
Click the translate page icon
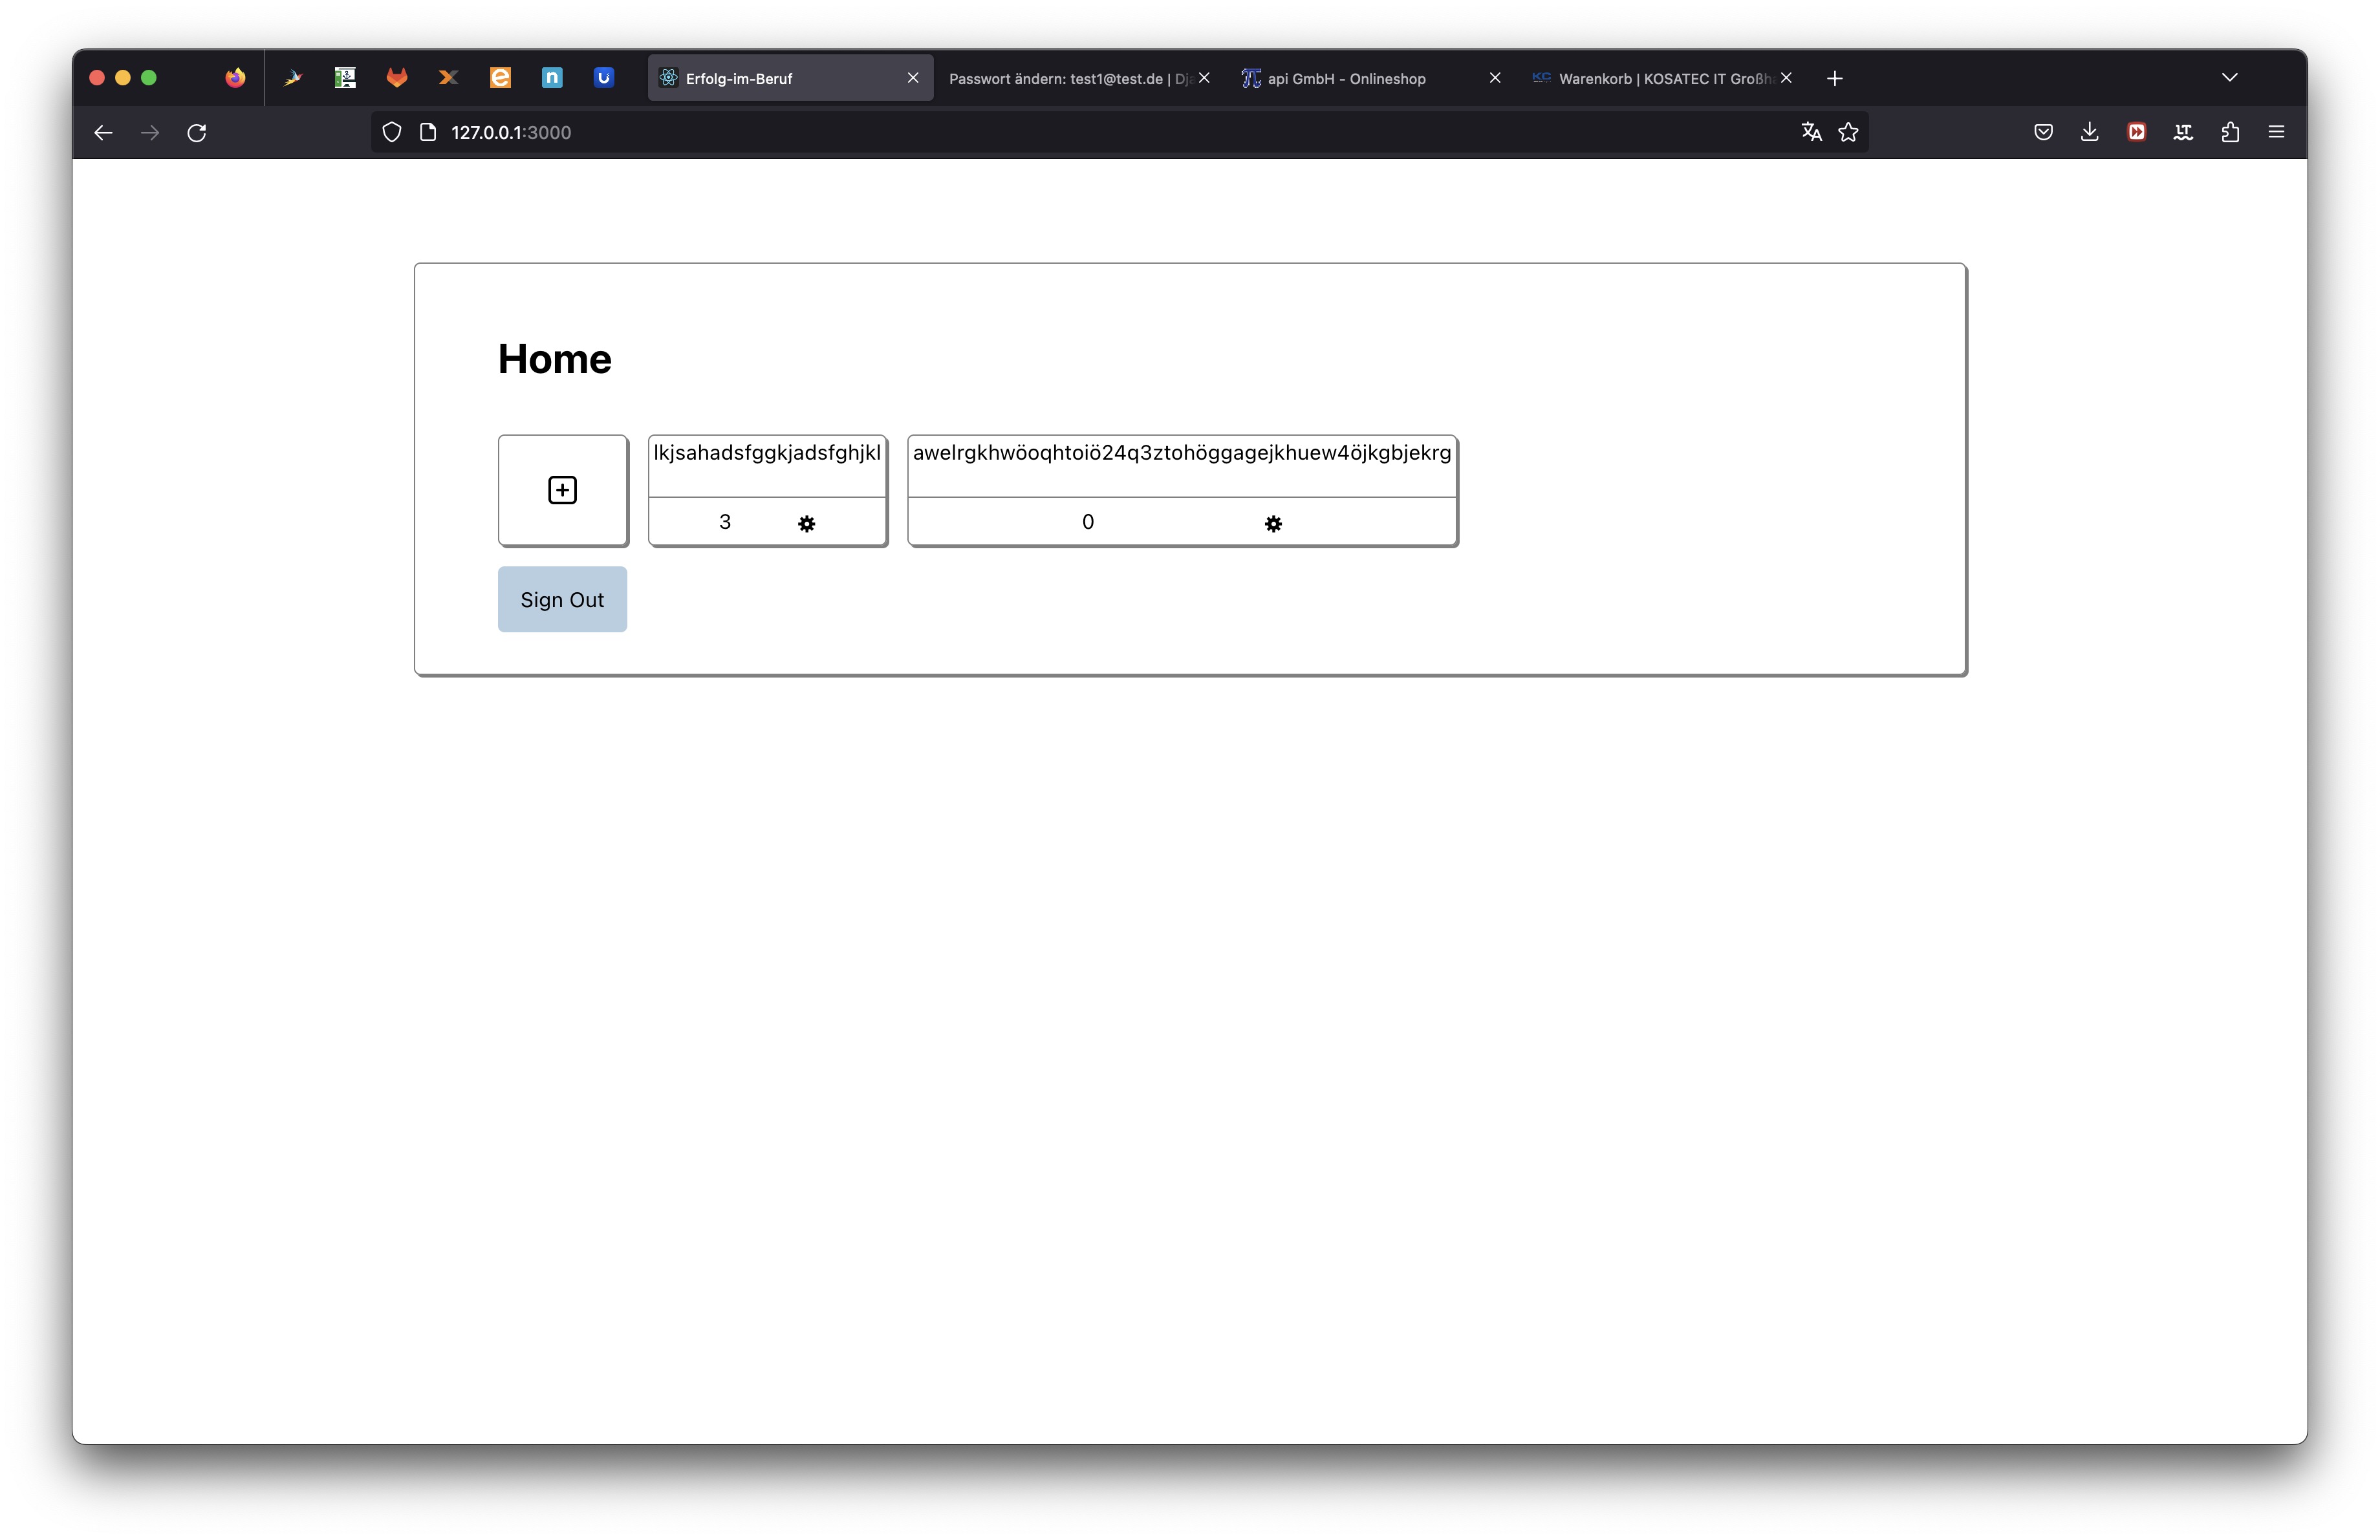coord(1811,132)
